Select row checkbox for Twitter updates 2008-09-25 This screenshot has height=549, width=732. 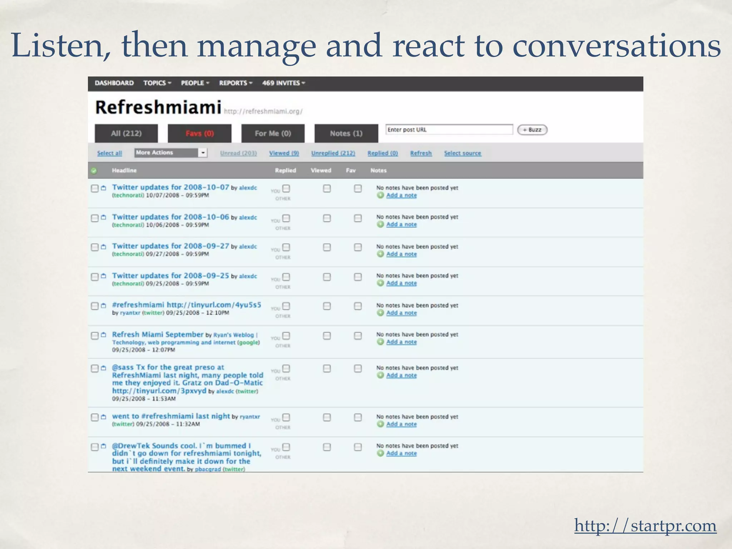95,277
